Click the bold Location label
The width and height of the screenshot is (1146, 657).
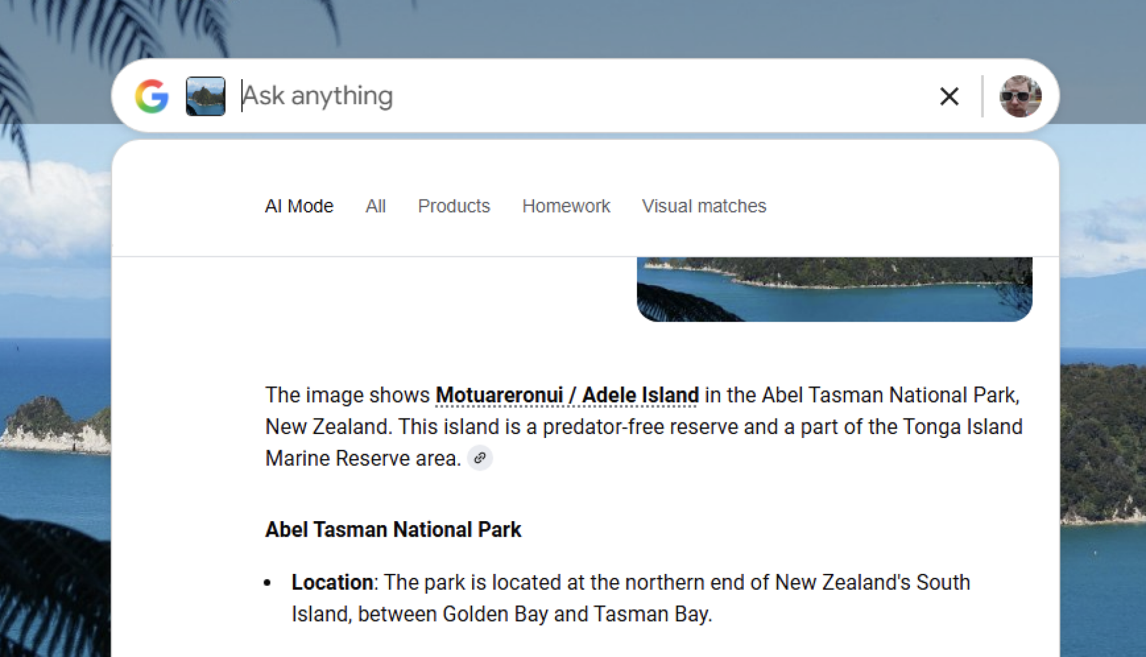[332, 582]
